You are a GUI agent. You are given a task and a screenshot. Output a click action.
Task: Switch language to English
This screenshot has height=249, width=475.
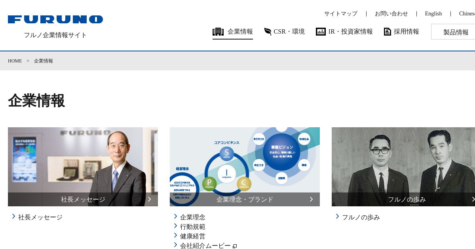tap(433, 13)
